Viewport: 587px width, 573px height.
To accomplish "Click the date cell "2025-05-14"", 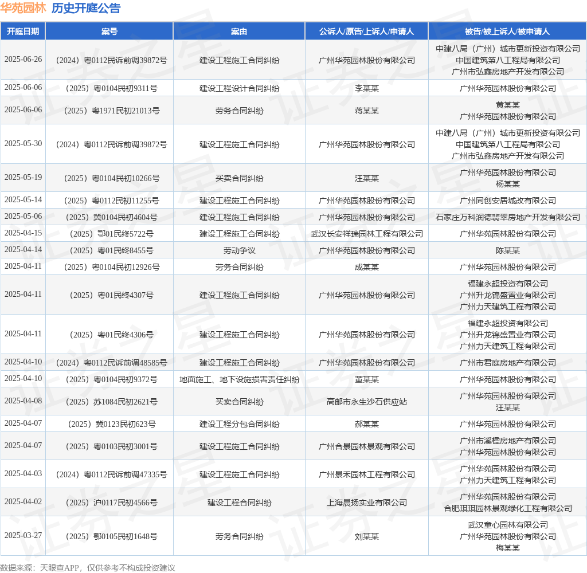I will (x=23, y=200).
